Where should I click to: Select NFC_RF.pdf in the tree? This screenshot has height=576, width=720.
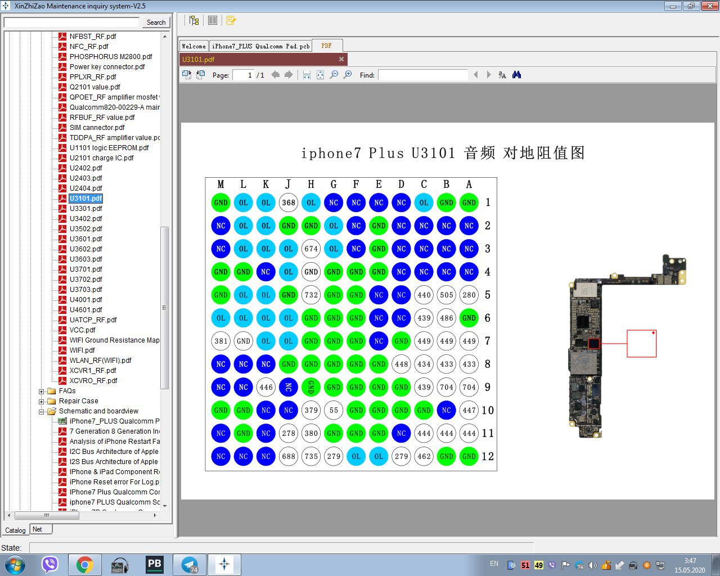coord(89,47)
